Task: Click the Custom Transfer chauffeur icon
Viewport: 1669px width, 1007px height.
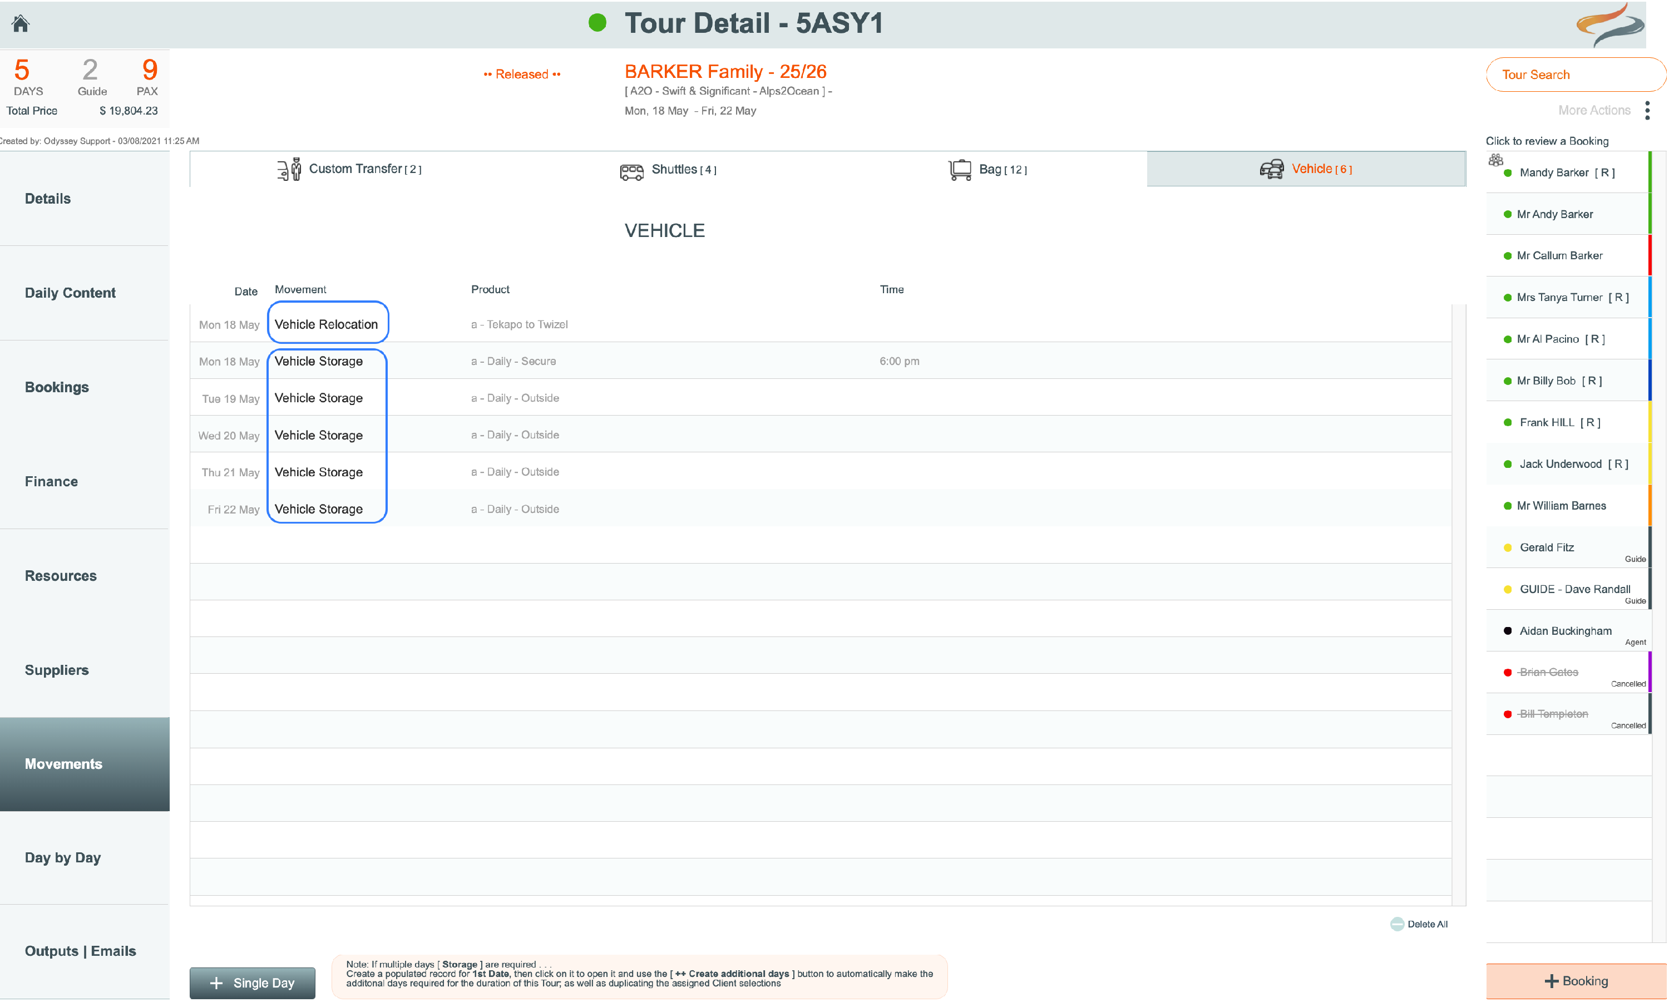Action: point(289,169)
